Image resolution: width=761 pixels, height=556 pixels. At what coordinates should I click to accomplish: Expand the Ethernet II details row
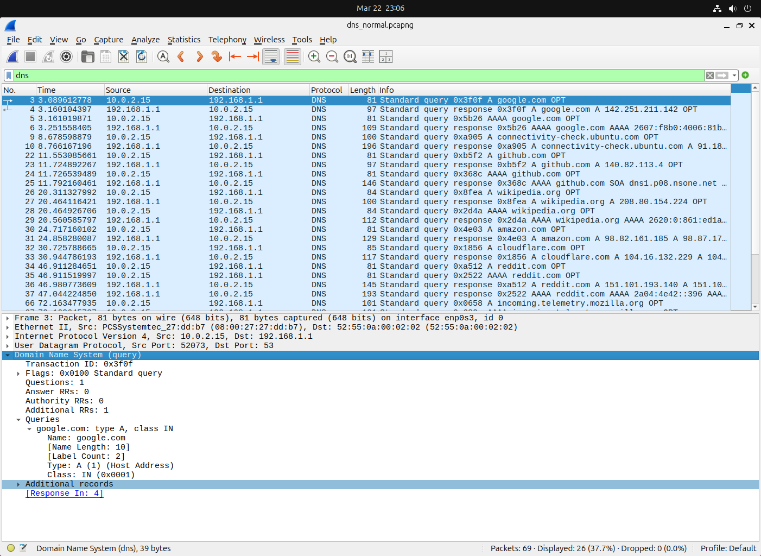click(8, 327)
